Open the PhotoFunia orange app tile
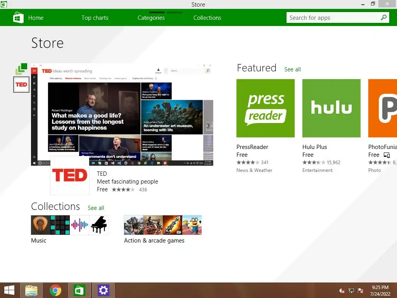 383,108
